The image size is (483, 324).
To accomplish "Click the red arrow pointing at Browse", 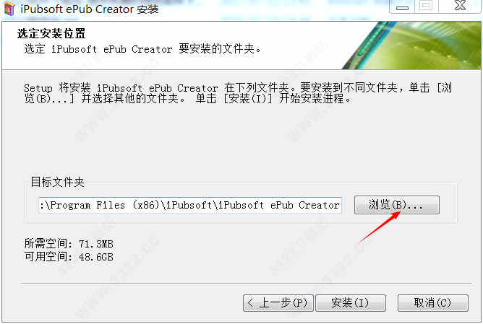I will 380,227.
